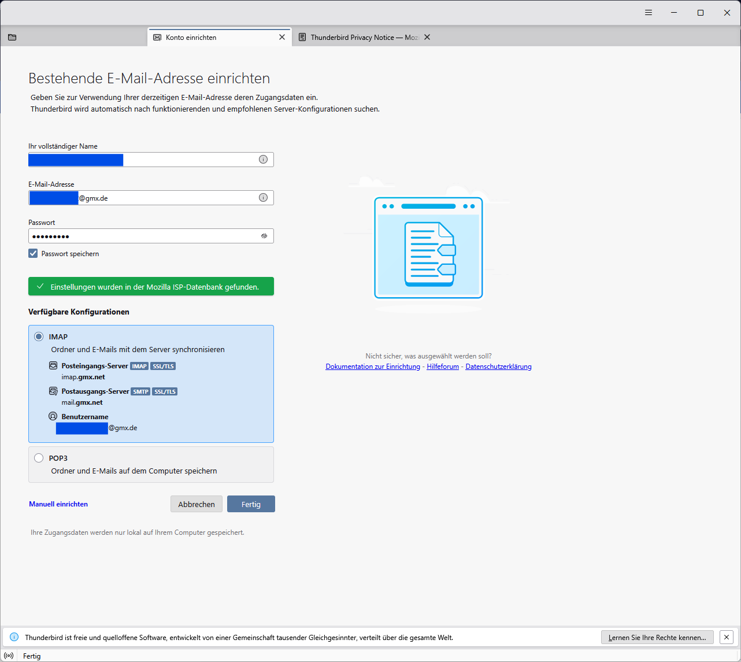
Task: Open Manuell einrichten link
Action: pos(58,504)
